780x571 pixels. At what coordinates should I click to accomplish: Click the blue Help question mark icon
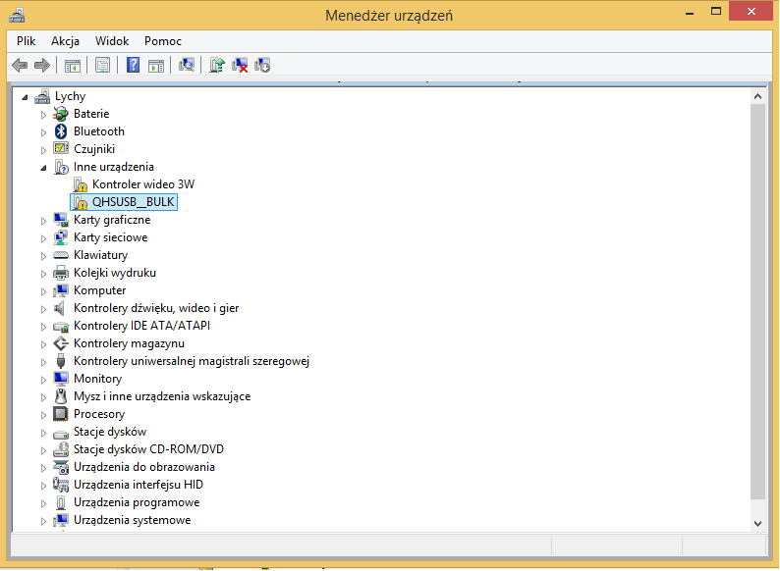(x=134, y=66)
